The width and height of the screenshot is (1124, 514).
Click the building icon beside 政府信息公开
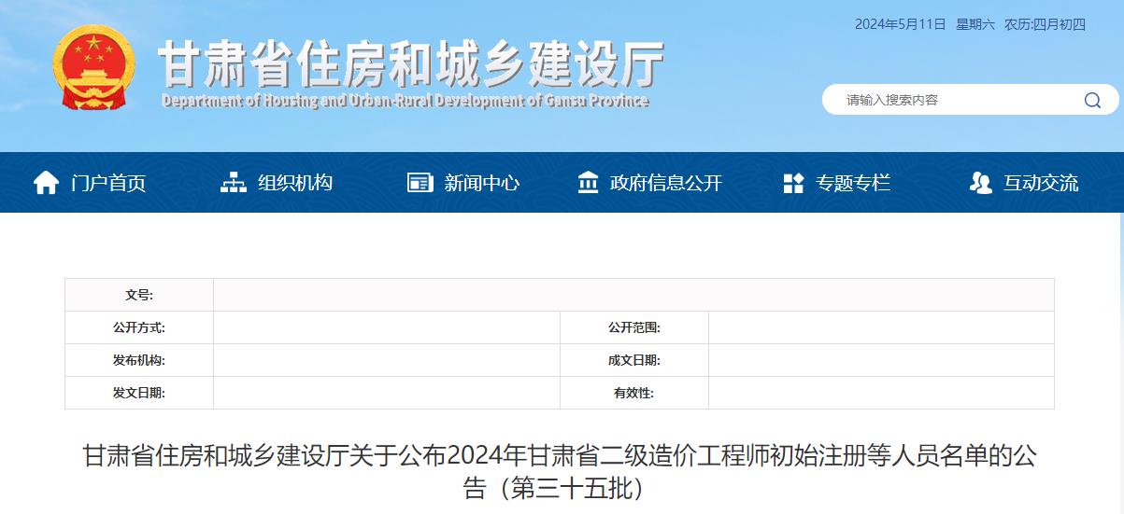(589, 183)
